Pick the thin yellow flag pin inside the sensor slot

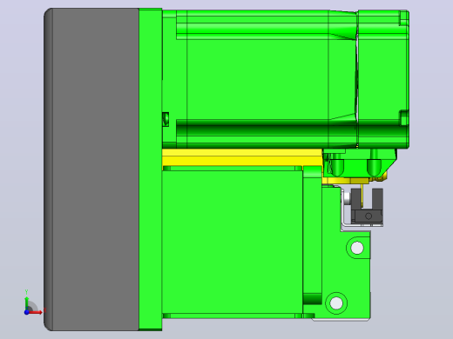point(362,195)
